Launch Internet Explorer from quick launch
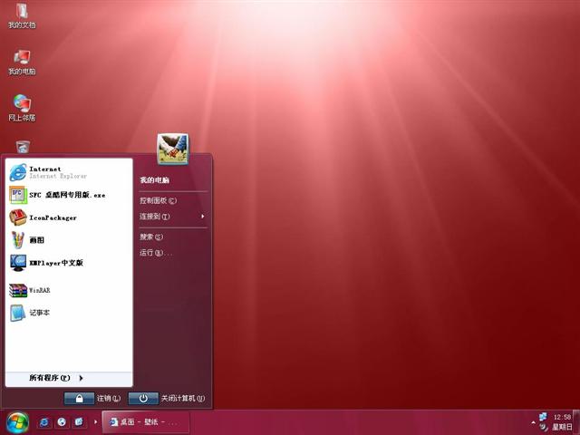The width and height of the screenshot is (580, 435). (44, 422)
